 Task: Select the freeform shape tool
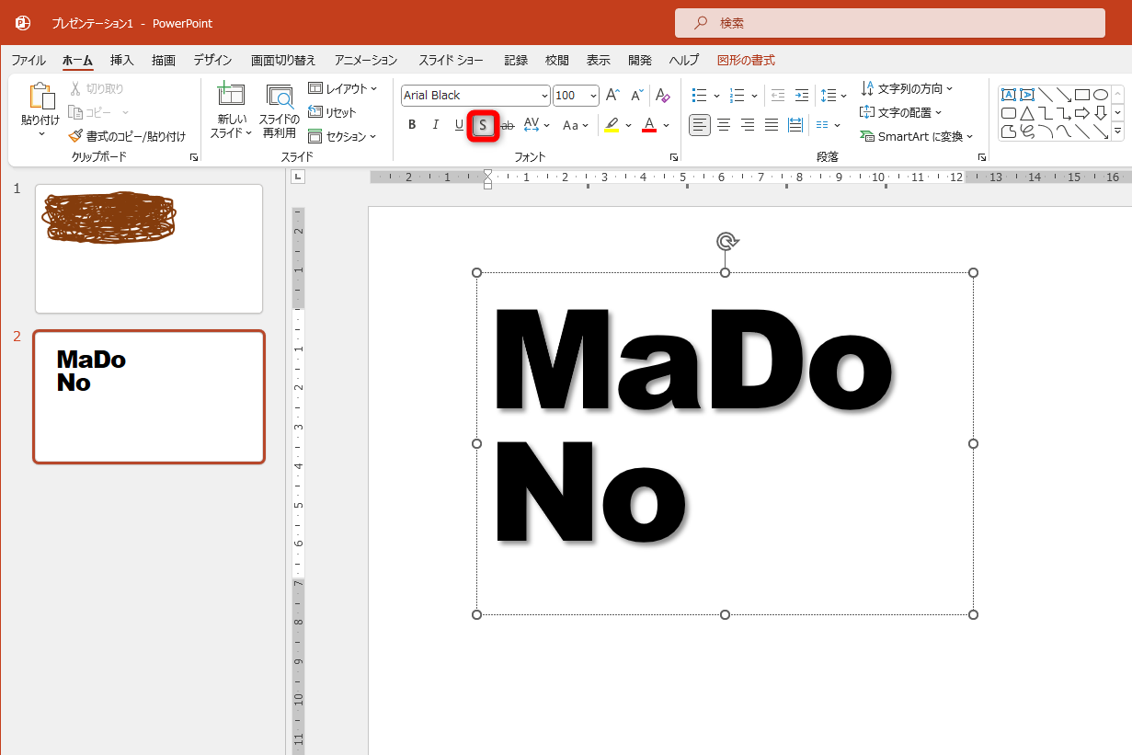coord(1009,132)
